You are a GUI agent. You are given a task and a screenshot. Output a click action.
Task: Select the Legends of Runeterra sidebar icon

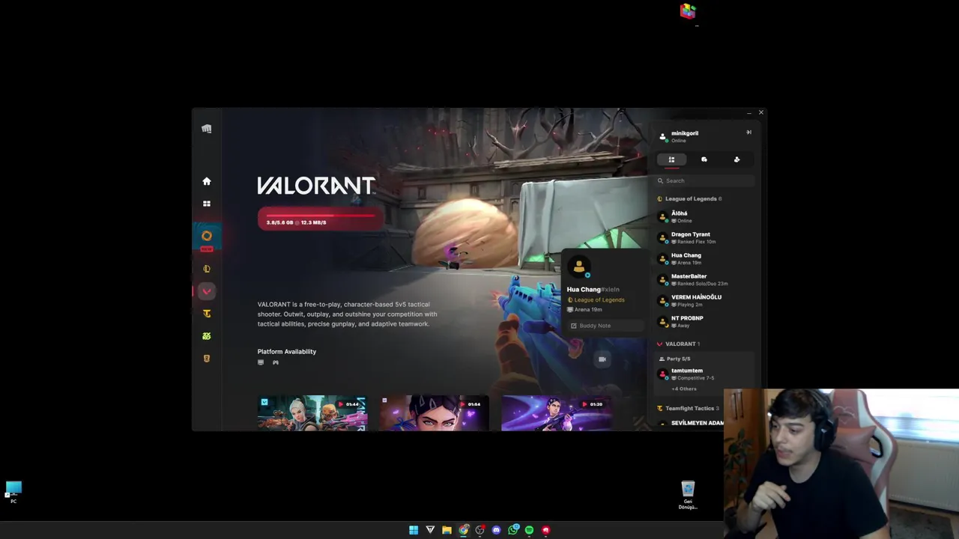pyautogui.click(x=207, y=359)
